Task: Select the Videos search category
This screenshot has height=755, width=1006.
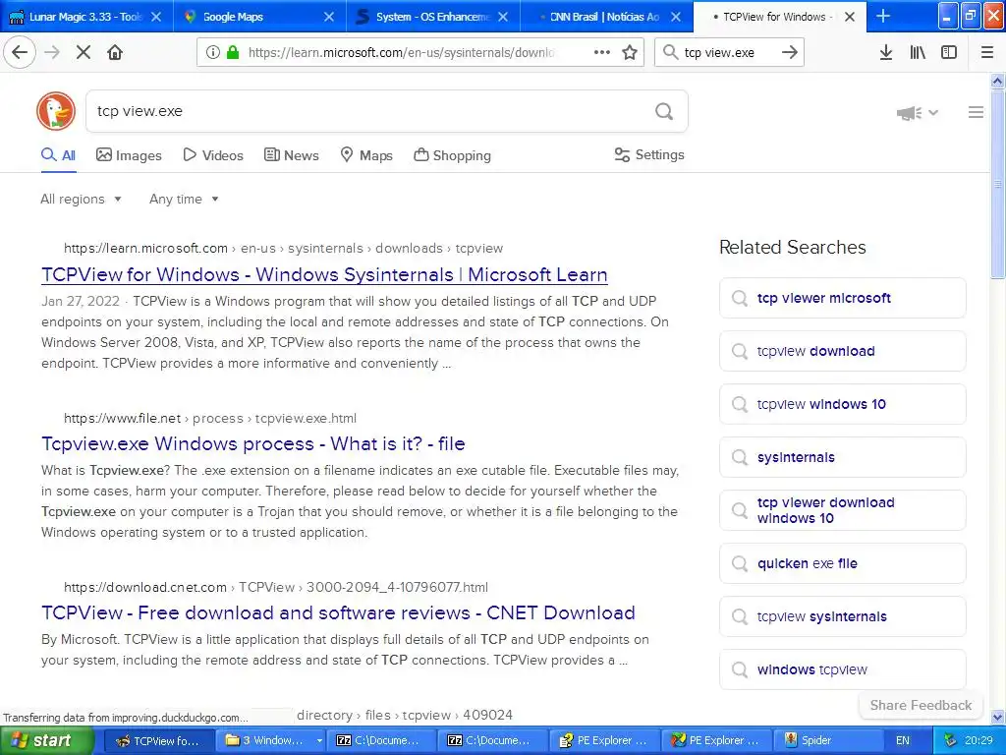Action: coord(213,155)
